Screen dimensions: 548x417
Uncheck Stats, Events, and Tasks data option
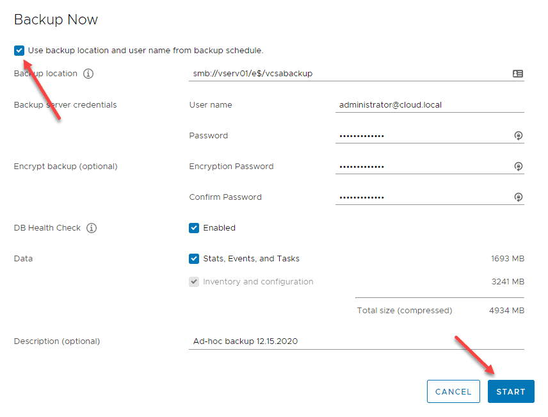pos(194,259)
